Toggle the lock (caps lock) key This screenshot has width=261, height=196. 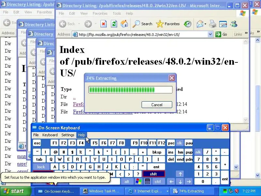pos(41,167)
